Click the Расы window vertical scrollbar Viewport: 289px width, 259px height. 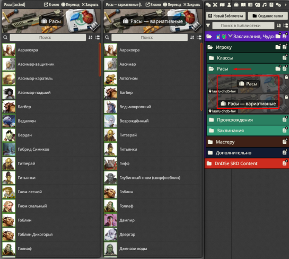tap(100, 59)
